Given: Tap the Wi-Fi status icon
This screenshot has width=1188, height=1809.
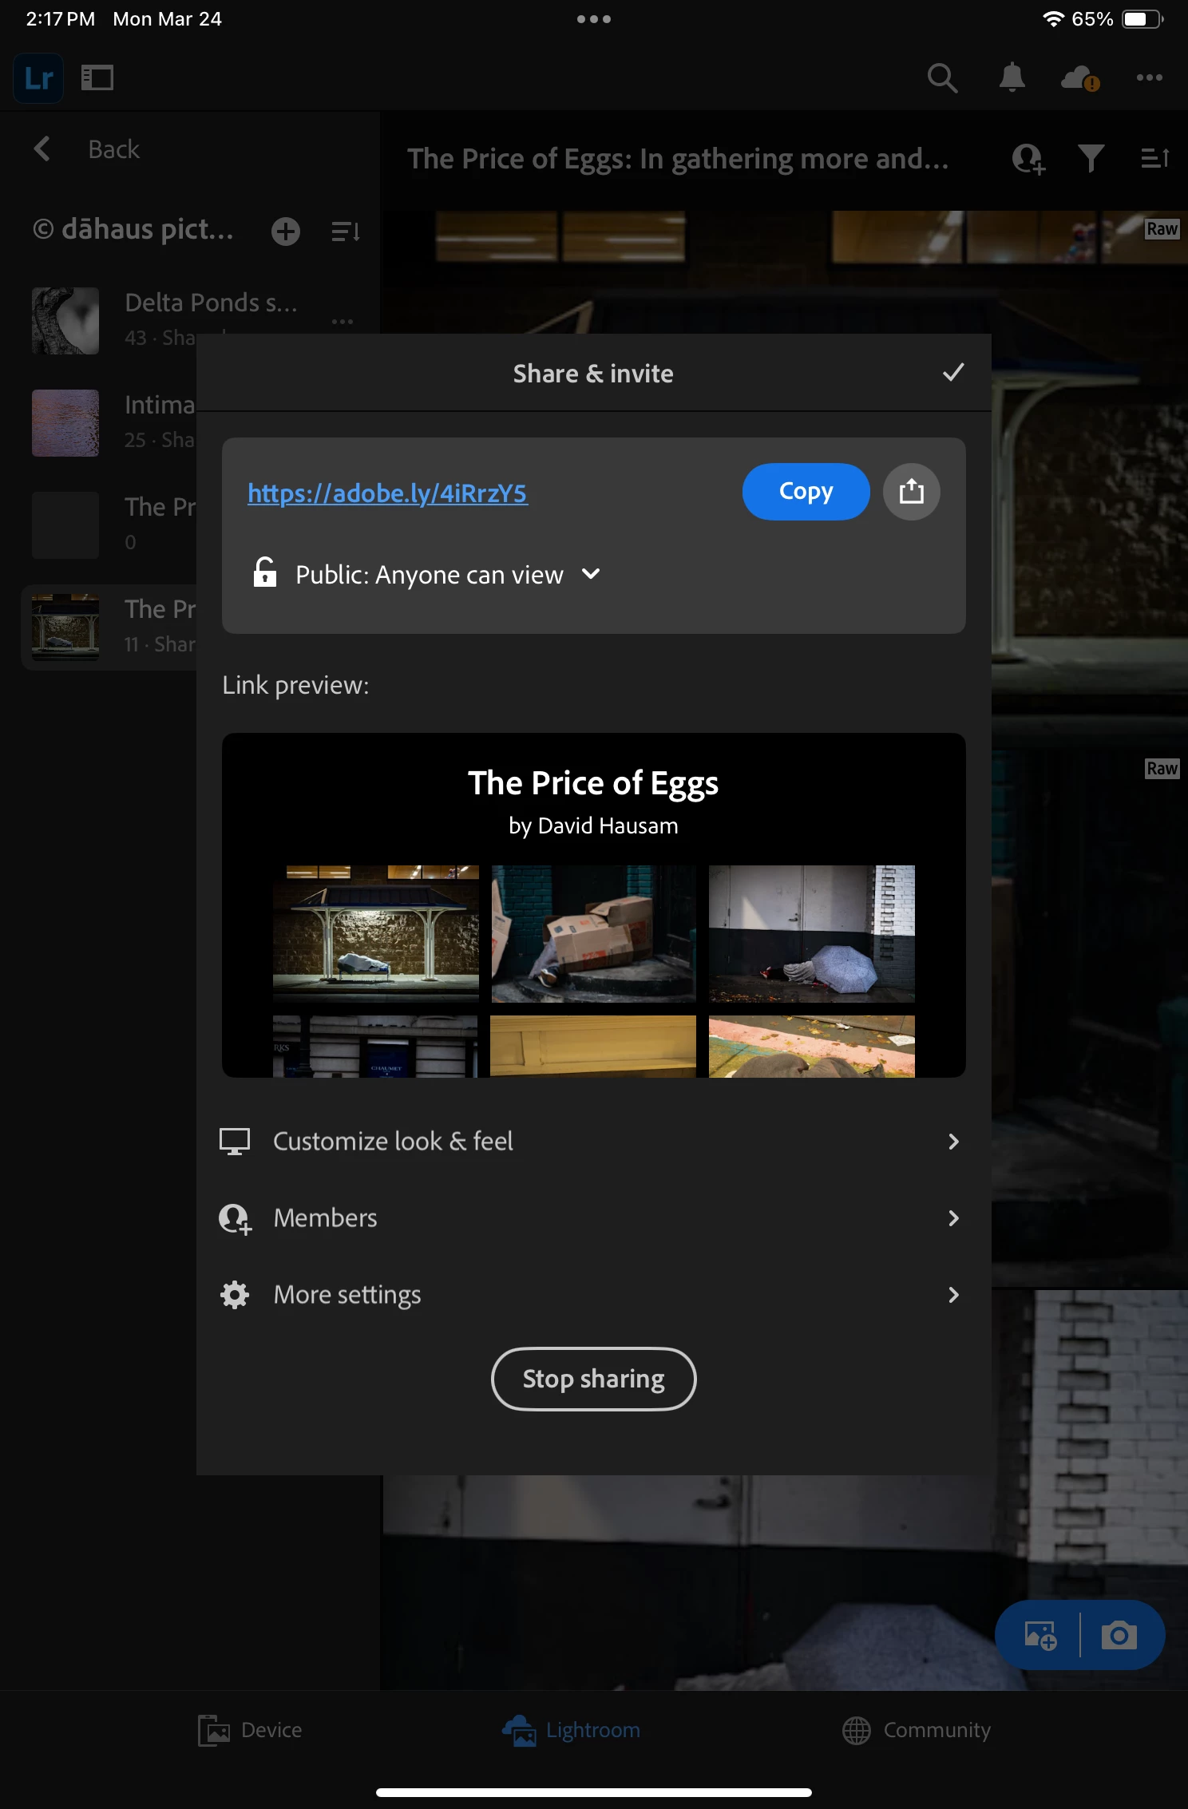Looking at the screenshot, I should coord(1054,19).
